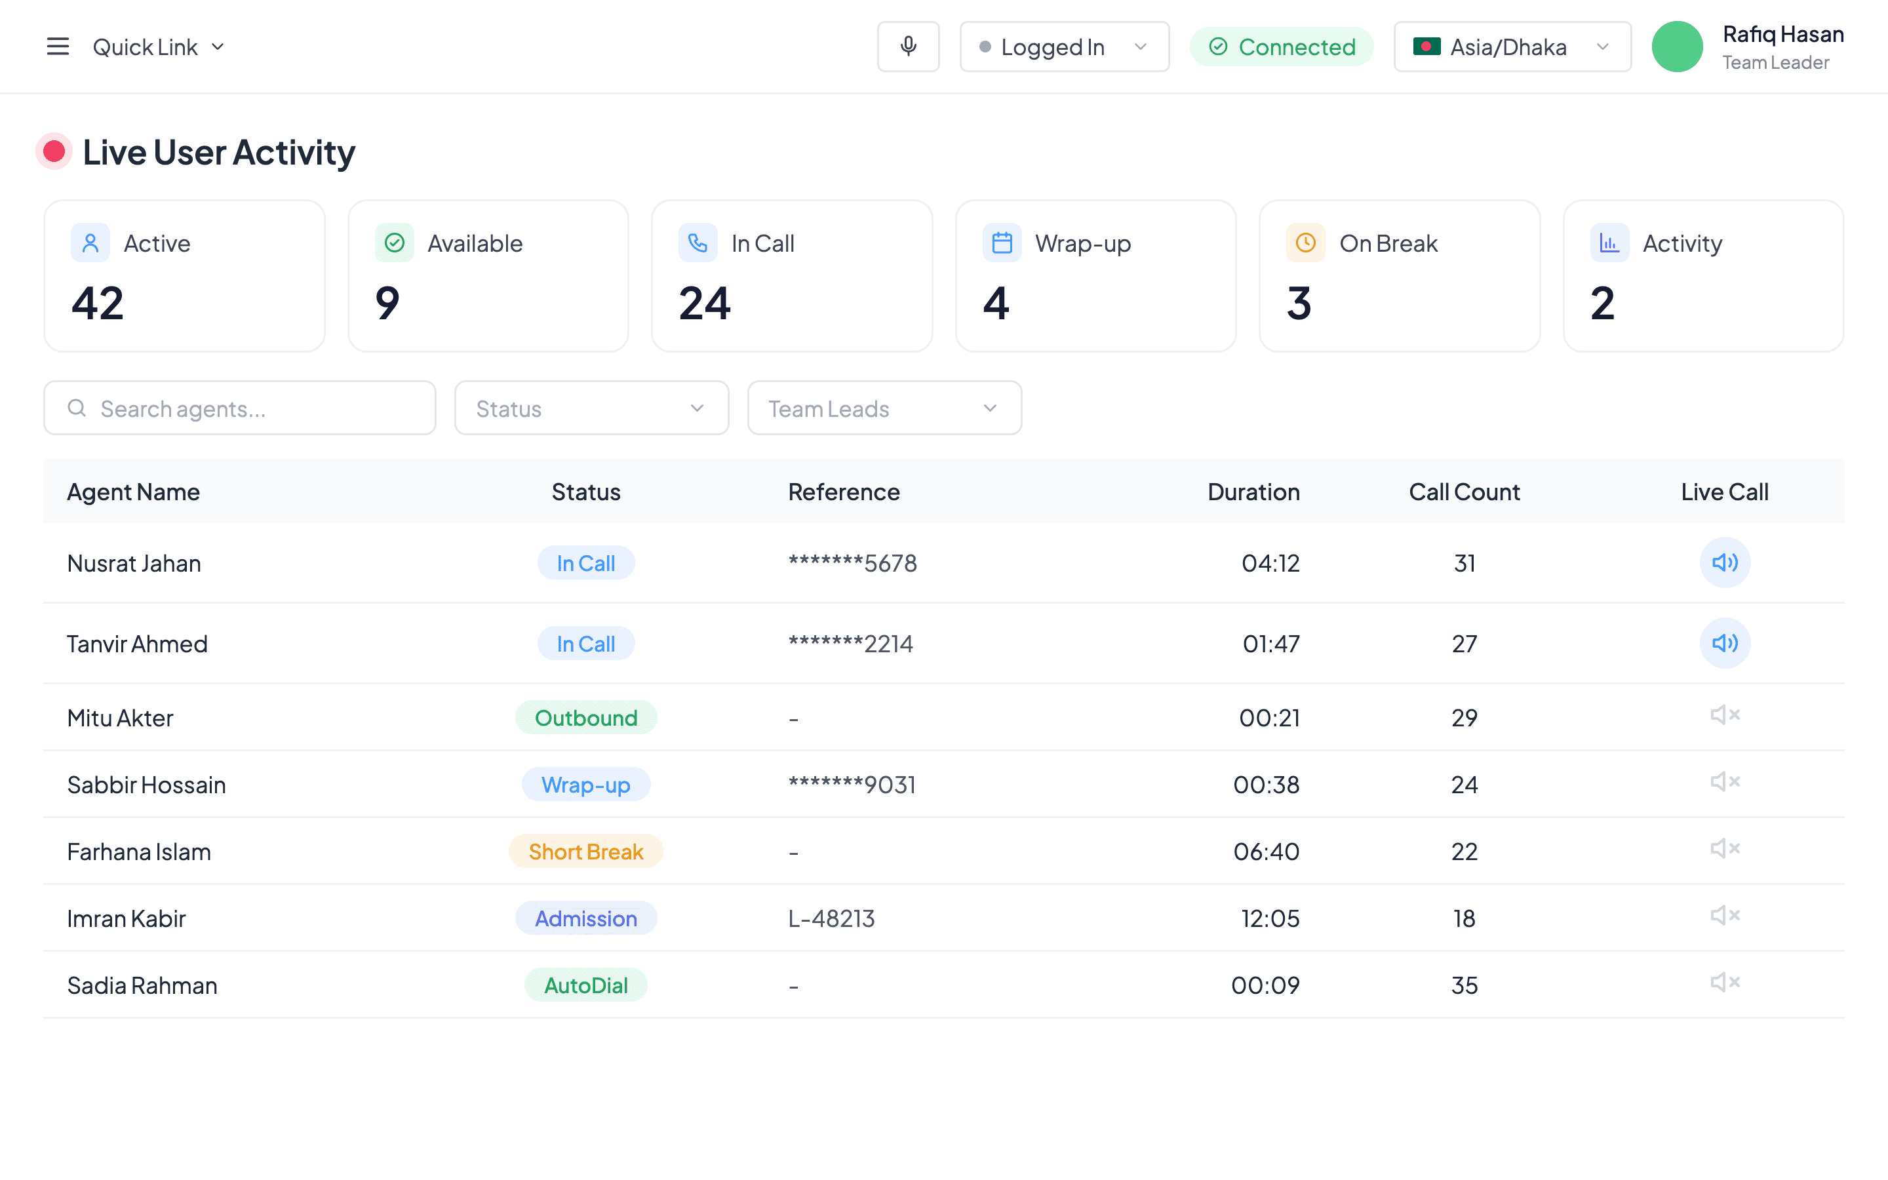Click the Wrap-up card calendar icon
1888x1180 pixels.
(x=1002, y=243)
